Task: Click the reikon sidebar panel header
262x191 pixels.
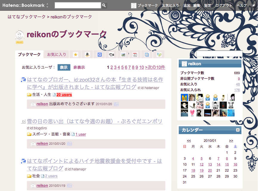Action: (210, 64)
